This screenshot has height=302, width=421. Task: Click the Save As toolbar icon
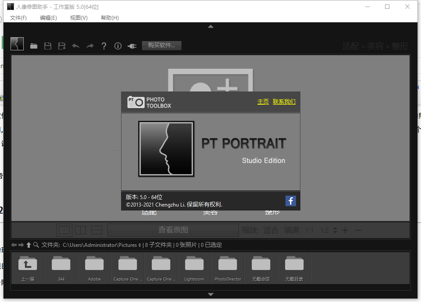pos(62,46)
